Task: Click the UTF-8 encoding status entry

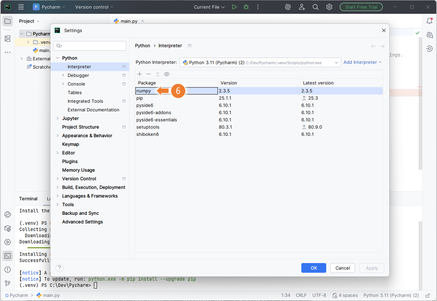Action: 319,295
